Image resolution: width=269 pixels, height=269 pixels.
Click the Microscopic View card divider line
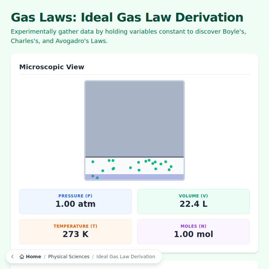pos(134,74)
